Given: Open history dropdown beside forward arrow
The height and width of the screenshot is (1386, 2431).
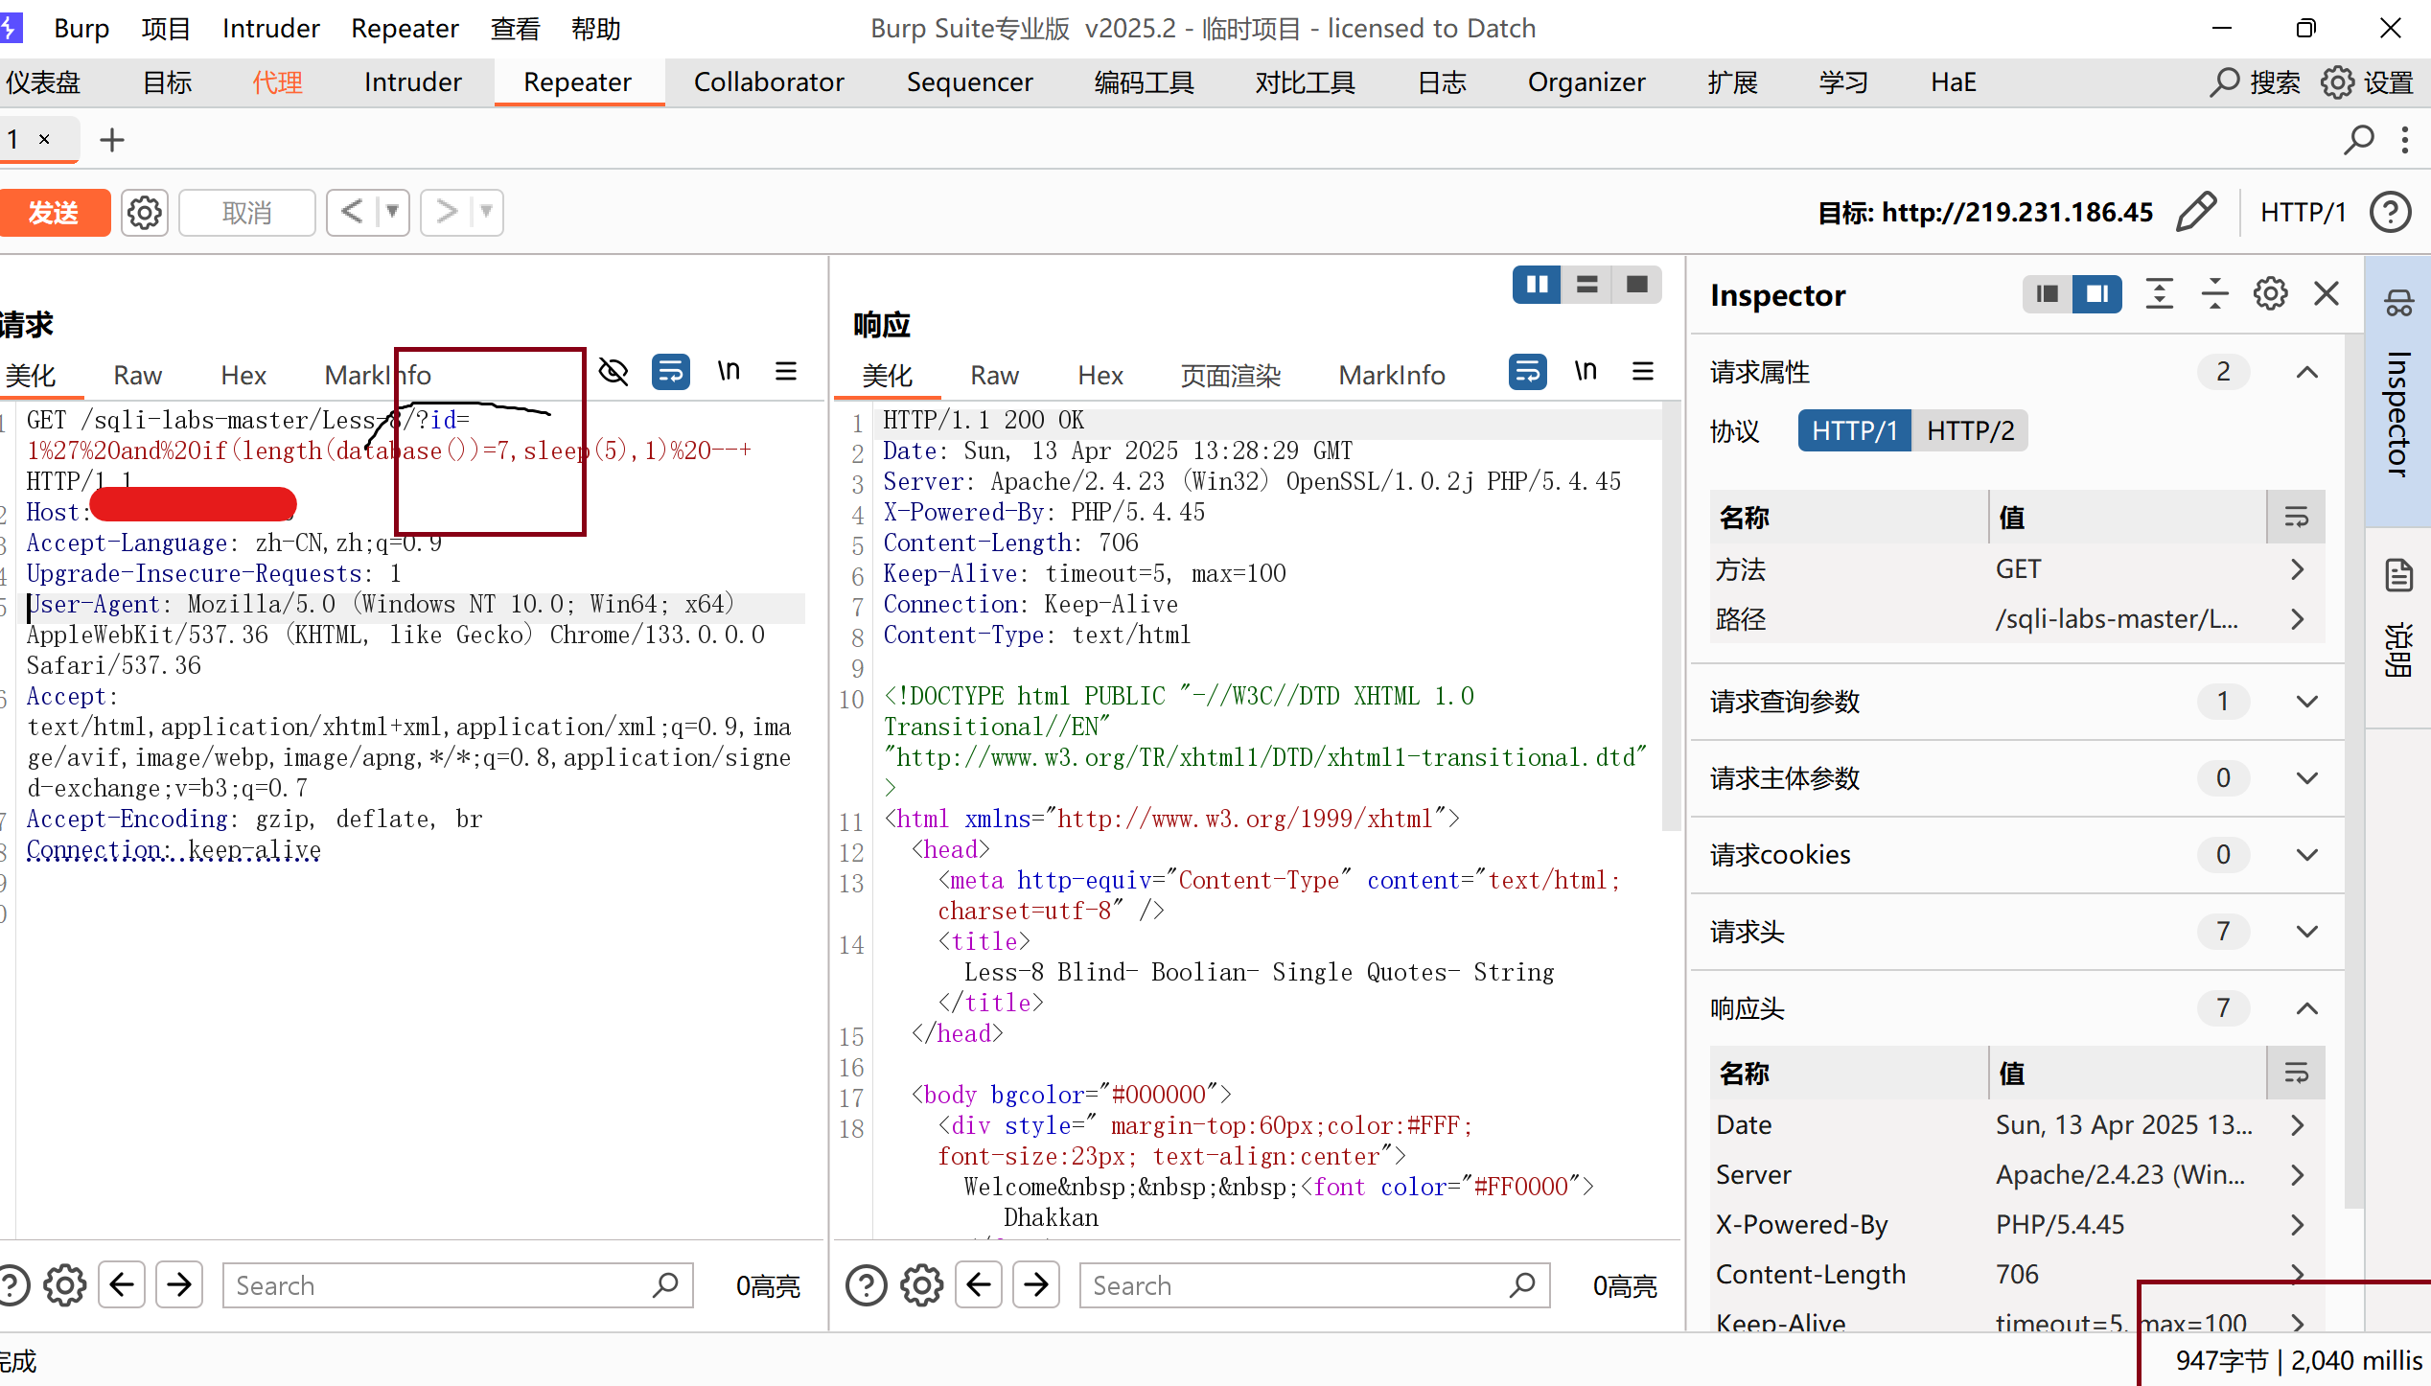Looking at the screenshot, I should click(x=486, y=211).
